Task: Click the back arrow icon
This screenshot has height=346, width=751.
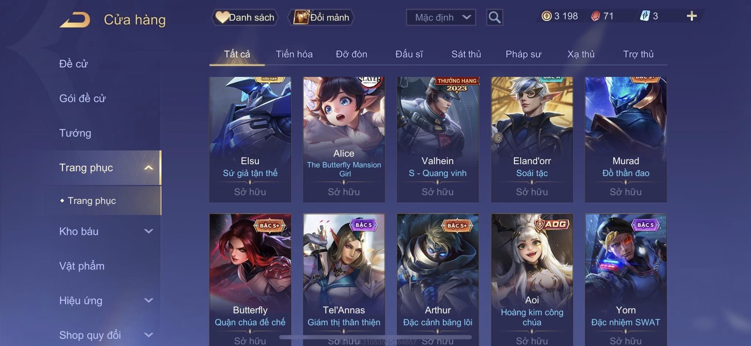Action: (x=75, y=20)
